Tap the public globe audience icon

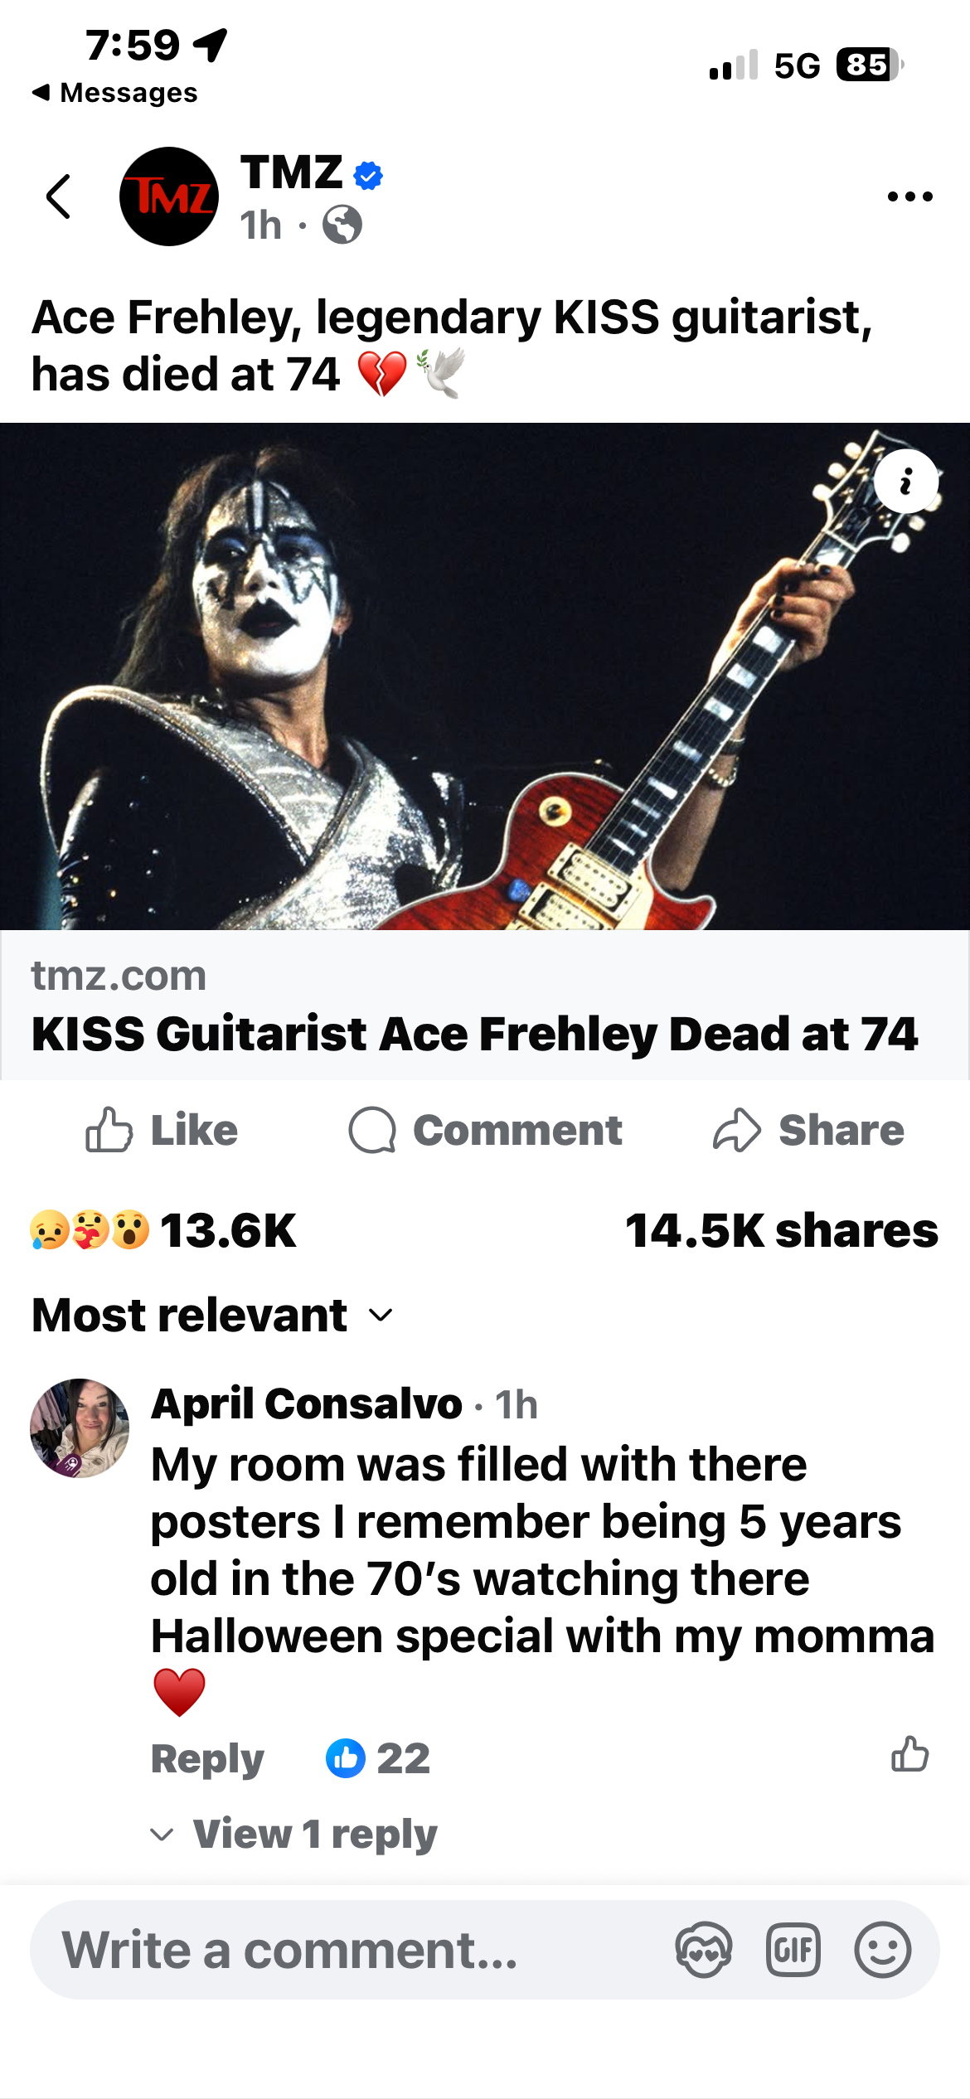pyautogui.click(x=342, y=225)
